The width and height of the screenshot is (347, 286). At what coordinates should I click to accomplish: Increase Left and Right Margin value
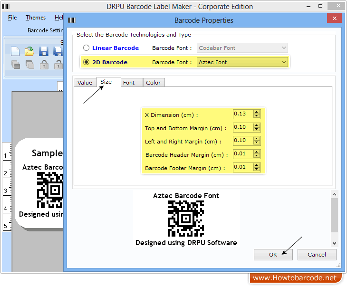(257, 139)
